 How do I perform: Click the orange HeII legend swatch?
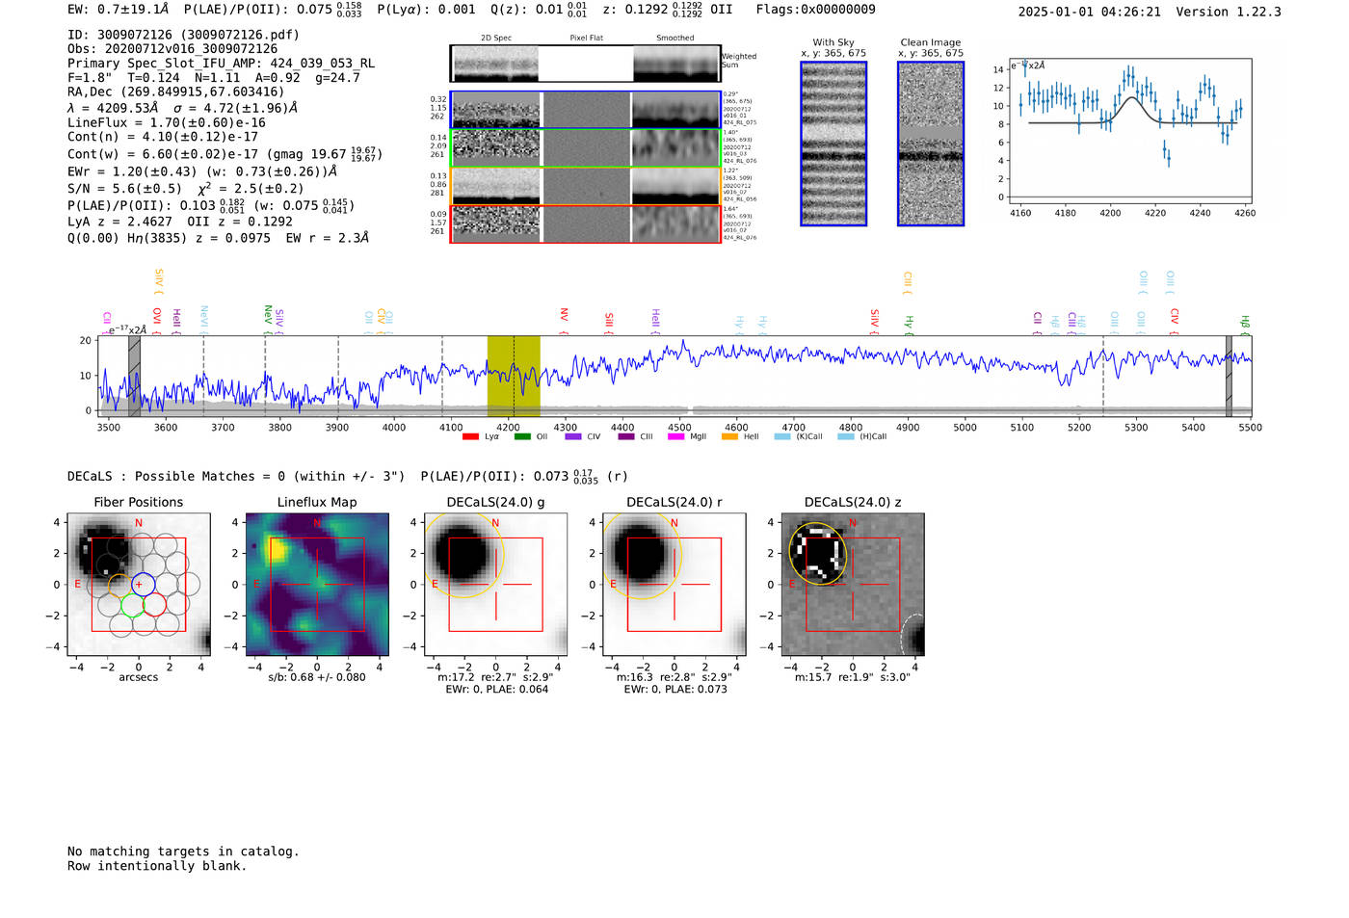[729, 436]
